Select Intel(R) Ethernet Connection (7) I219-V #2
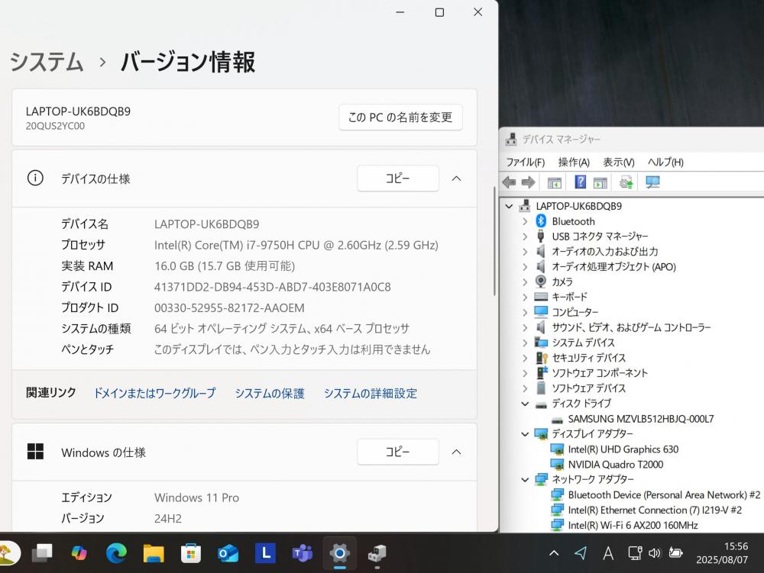 click(x=655, y=510)
